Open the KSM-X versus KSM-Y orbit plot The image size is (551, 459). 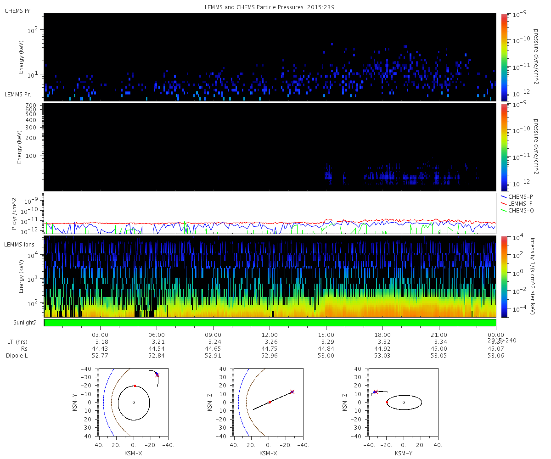(x=134, y=402)
